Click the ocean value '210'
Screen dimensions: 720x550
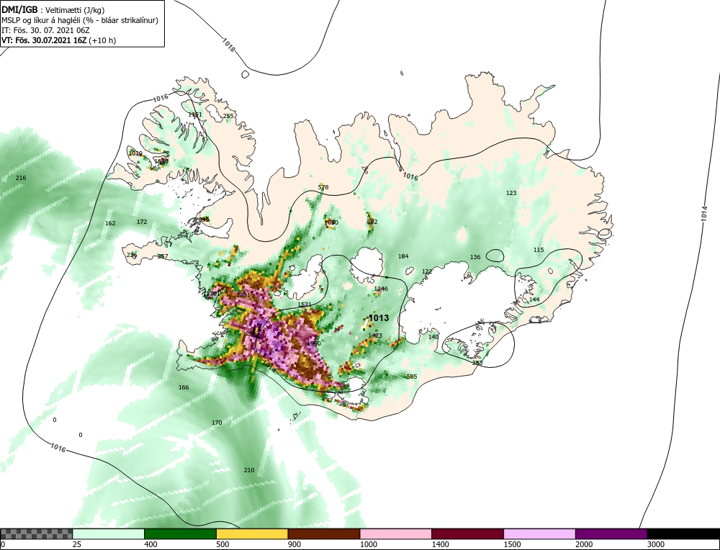coord(249,470)
